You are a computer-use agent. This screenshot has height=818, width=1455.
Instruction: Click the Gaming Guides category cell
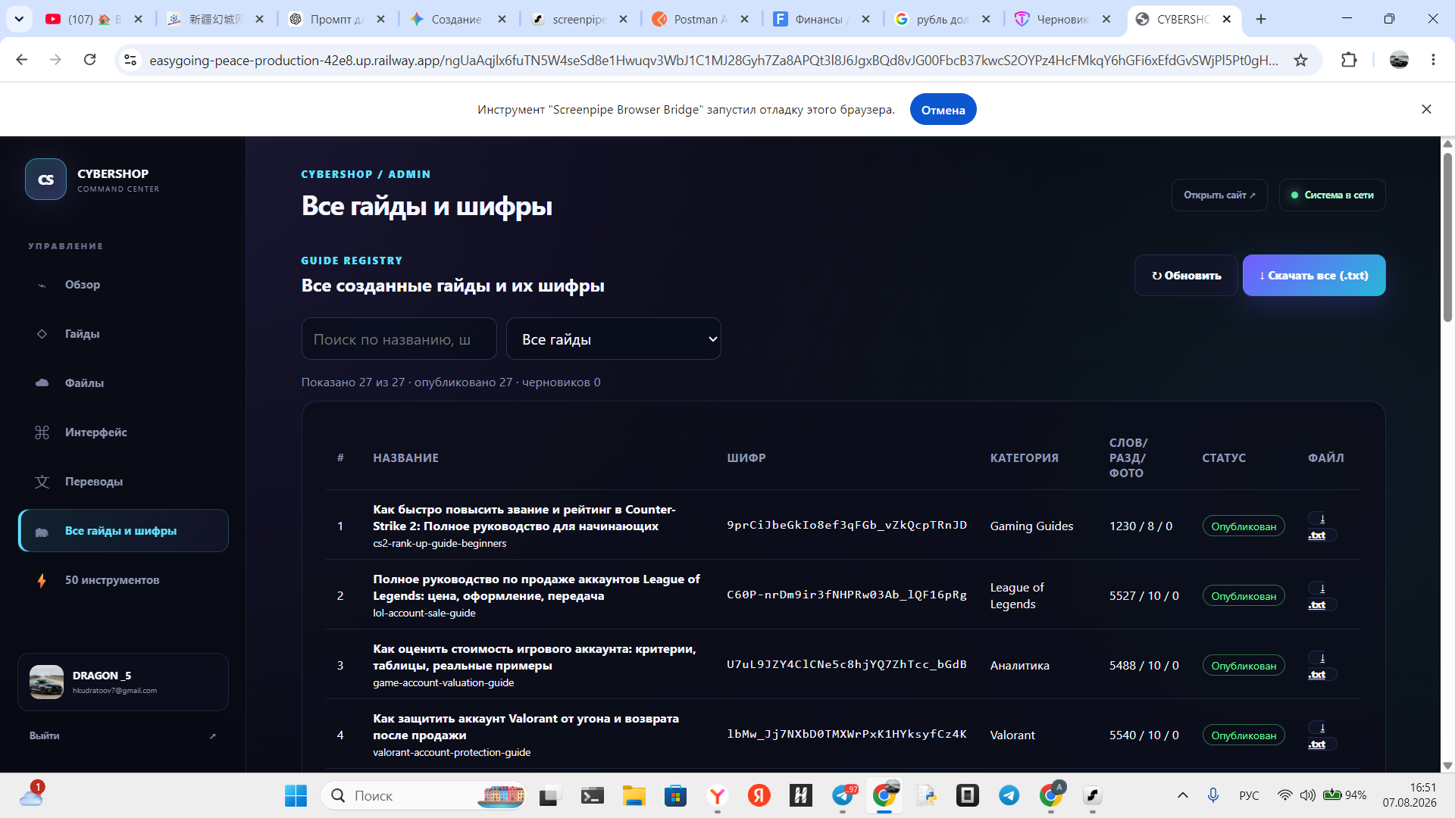click(x=1031, y=526)
